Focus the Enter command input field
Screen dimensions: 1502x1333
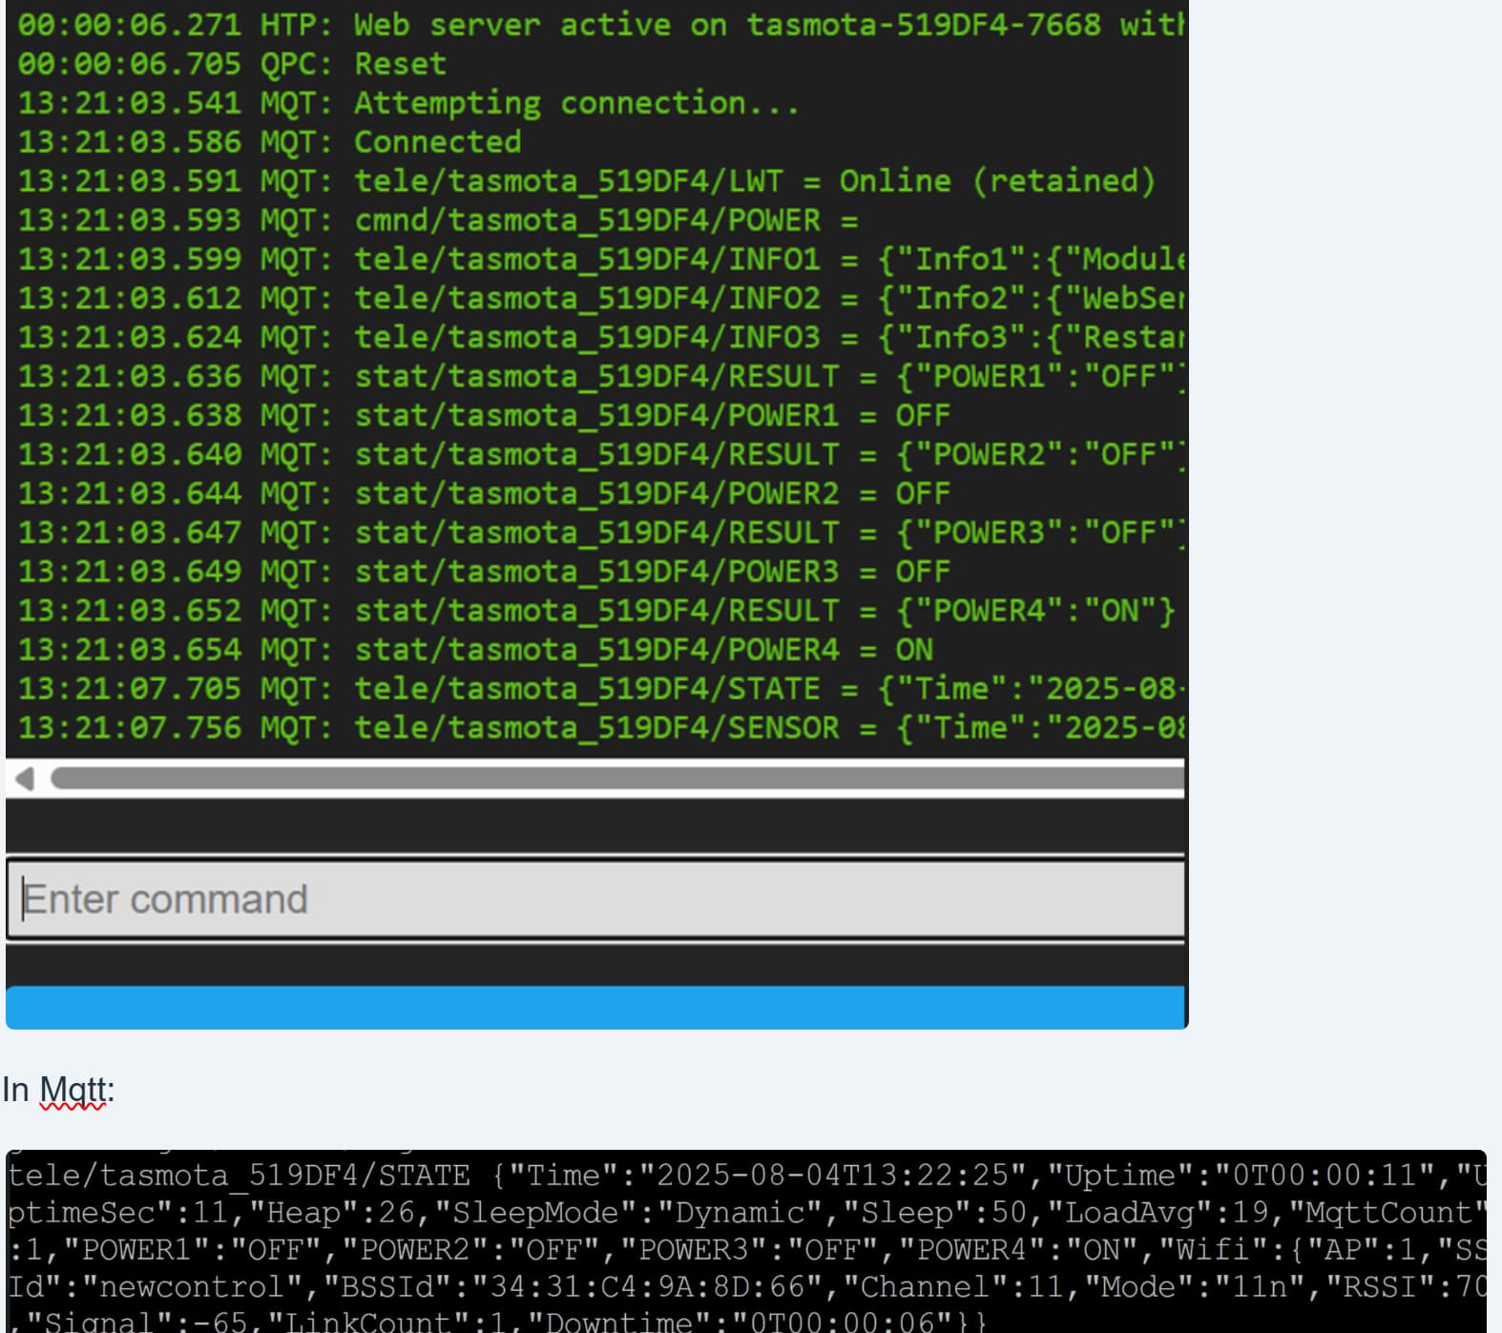click(x=595, y=899)
